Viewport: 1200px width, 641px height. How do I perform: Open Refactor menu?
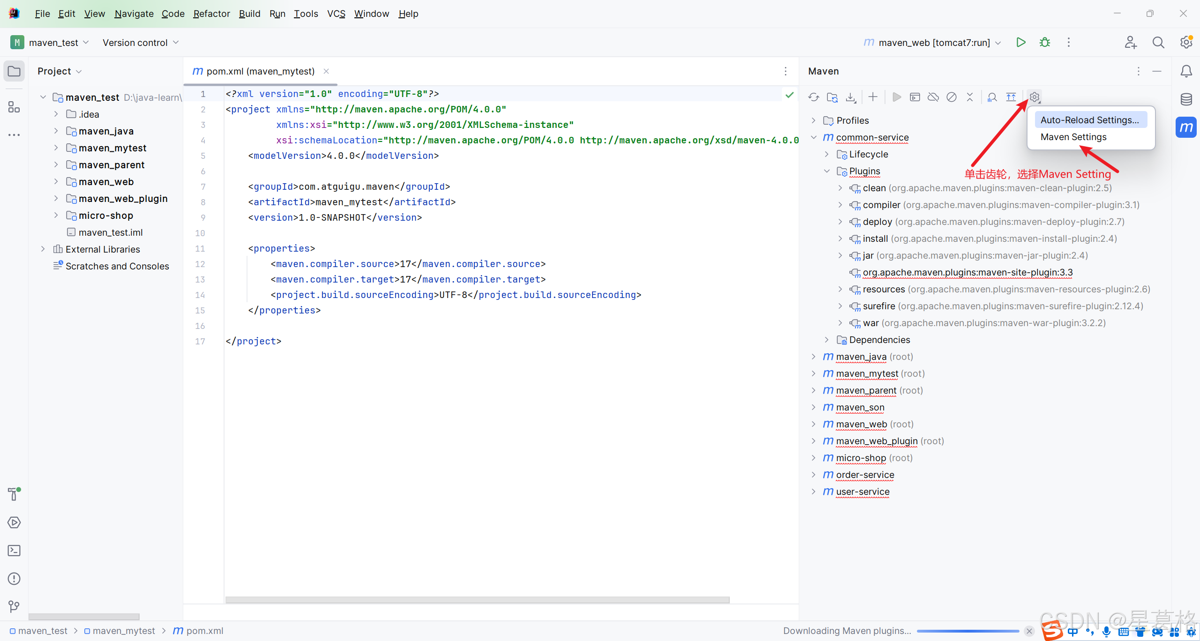tap(211, 14)
